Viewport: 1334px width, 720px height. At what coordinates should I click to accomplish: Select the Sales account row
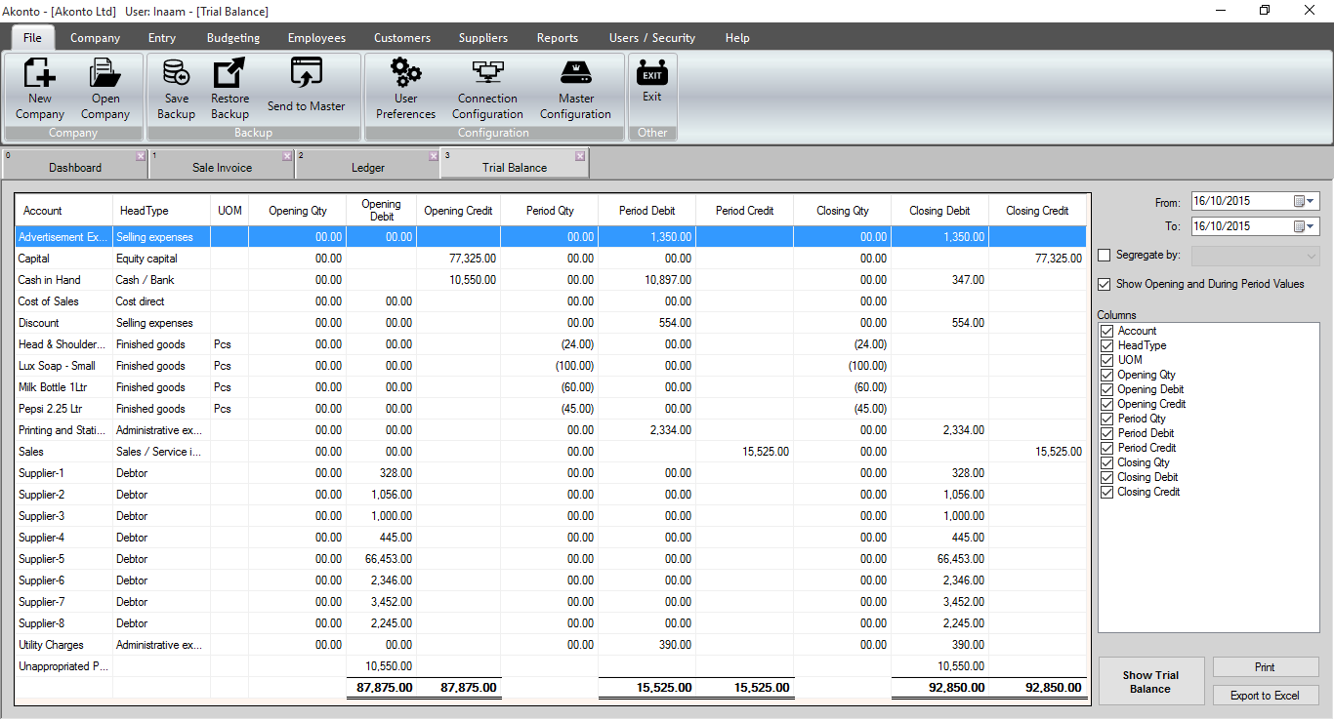click(x=551, y=452)
